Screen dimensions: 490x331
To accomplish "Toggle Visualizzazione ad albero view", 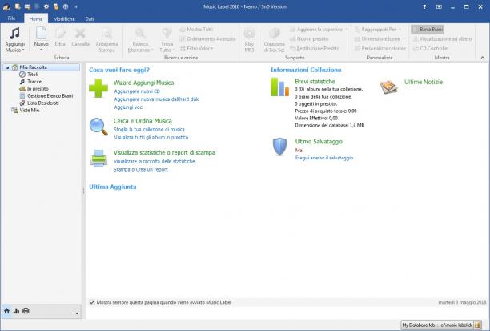I will [442, 38].
